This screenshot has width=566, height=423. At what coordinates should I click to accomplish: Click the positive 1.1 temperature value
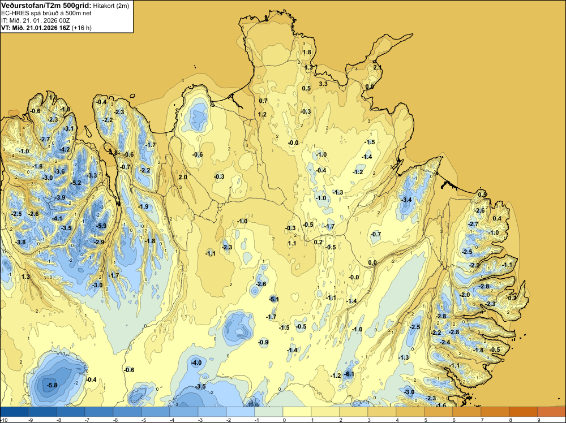click(x=292, y=243)
